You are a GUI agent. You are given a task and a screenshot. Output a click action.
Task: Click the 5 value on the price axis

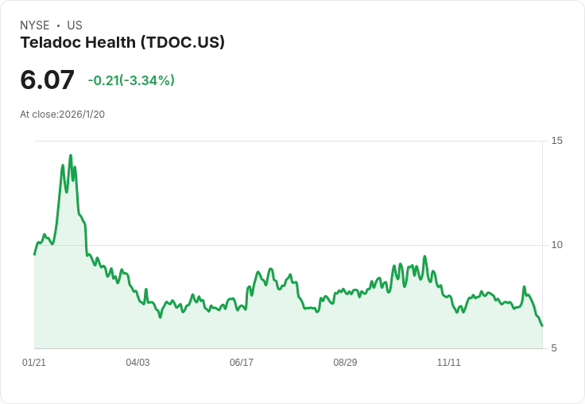tap(554, 348)
